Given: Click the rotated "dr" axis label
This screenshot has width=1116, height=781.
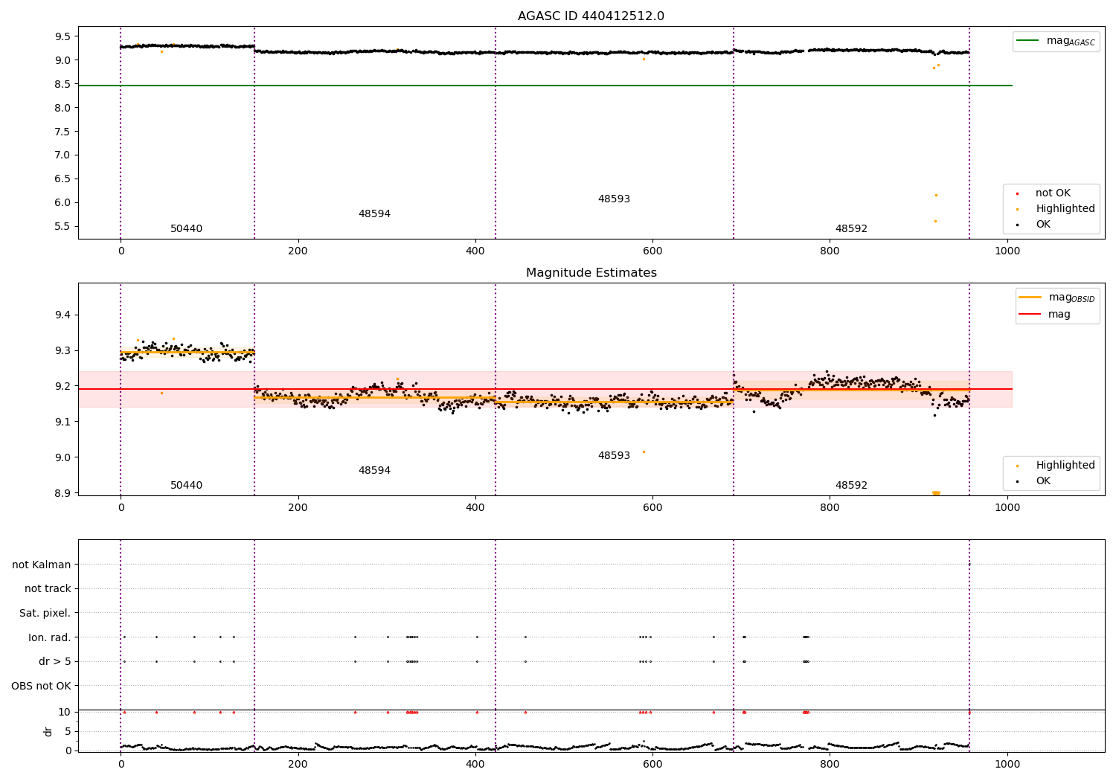Looking at the screenshot, I should click(48, 731).
